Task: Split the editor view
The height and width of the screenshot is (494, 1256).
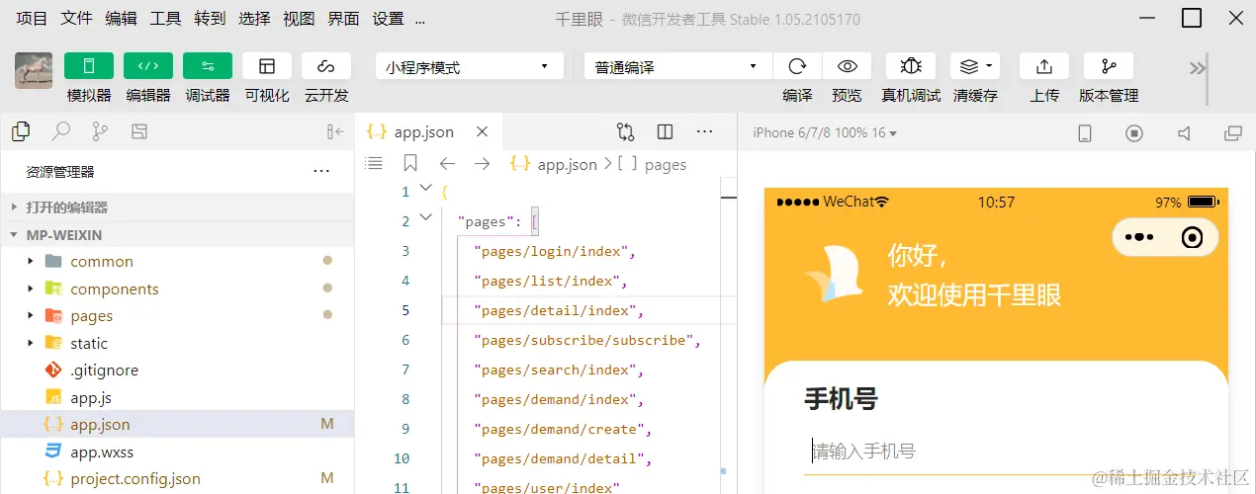Action: (665, 131)
